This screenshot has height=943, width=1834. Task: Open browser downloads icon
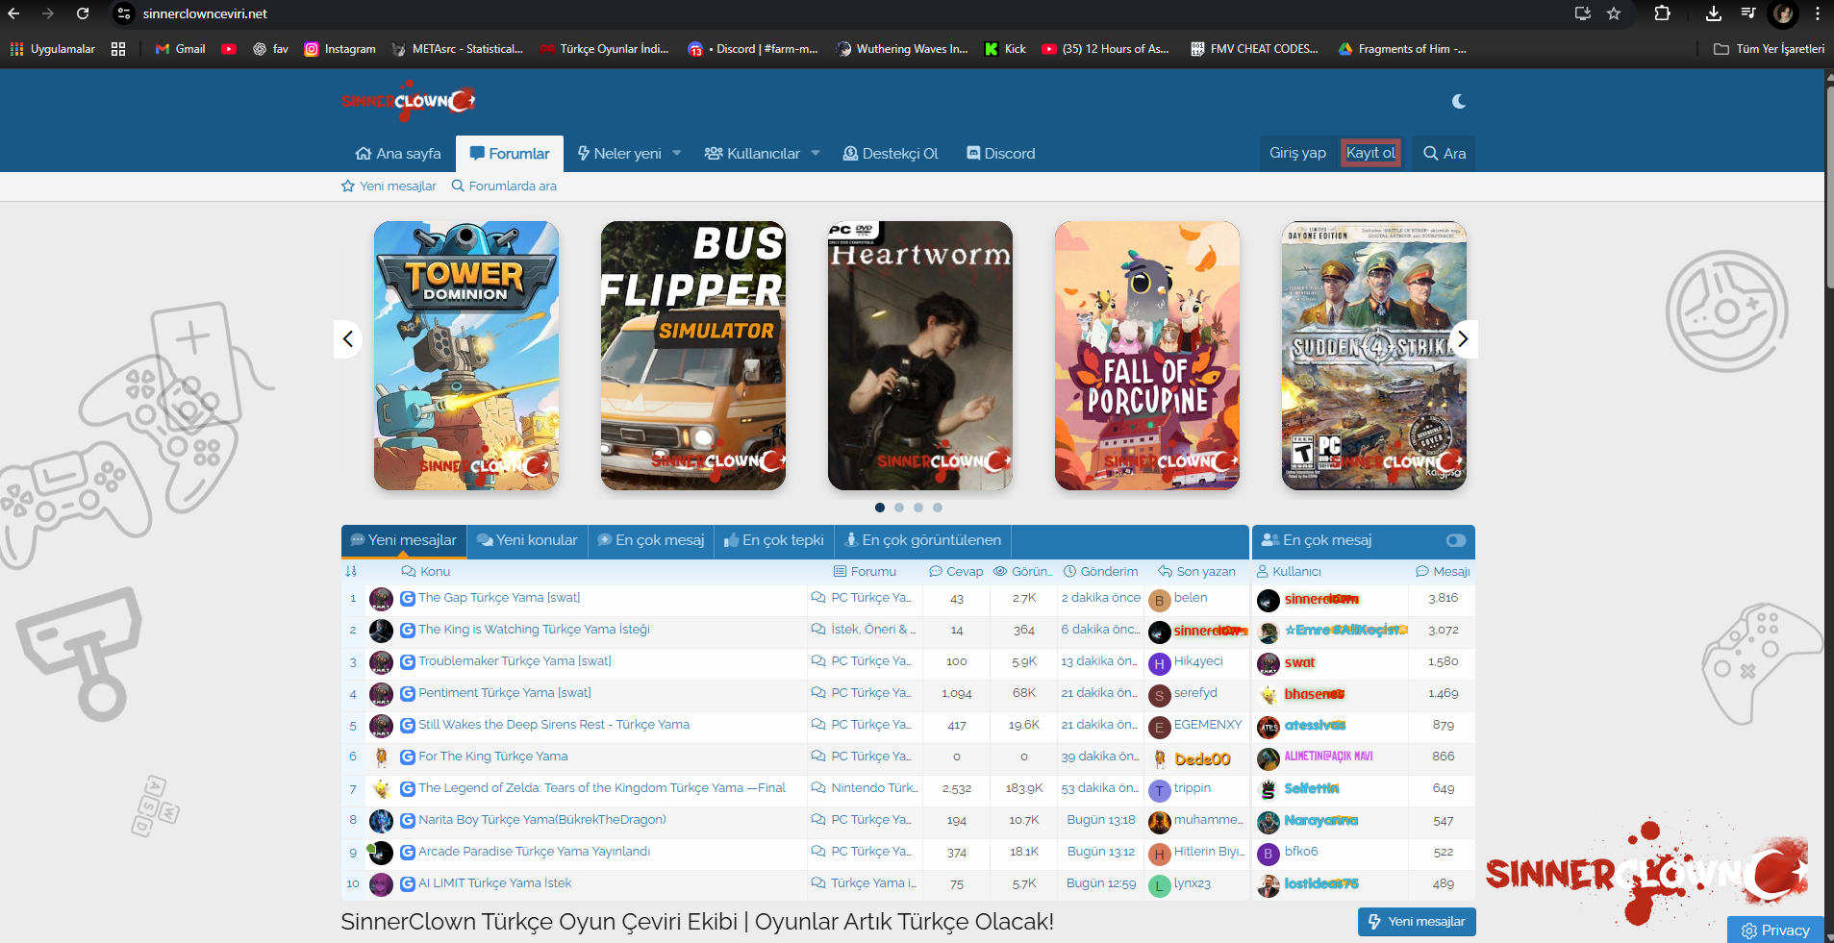tap(1713, 13)
